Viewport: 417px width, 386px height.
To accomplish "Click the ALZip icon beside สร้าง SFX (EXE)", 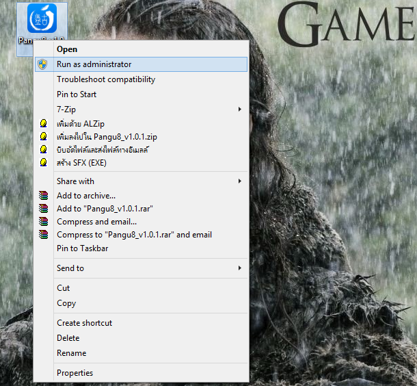I will pyautogui.click(x=43, y=163).
